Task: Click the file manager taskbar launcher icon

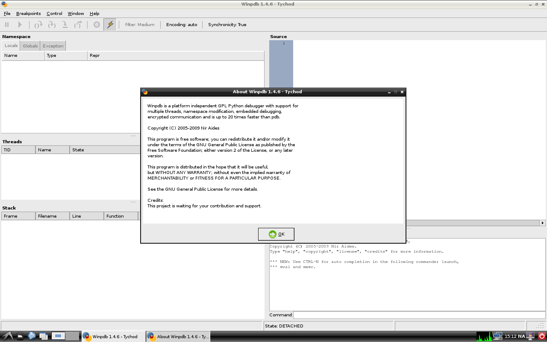Action: pyautogui.click(x=20, y=336)
